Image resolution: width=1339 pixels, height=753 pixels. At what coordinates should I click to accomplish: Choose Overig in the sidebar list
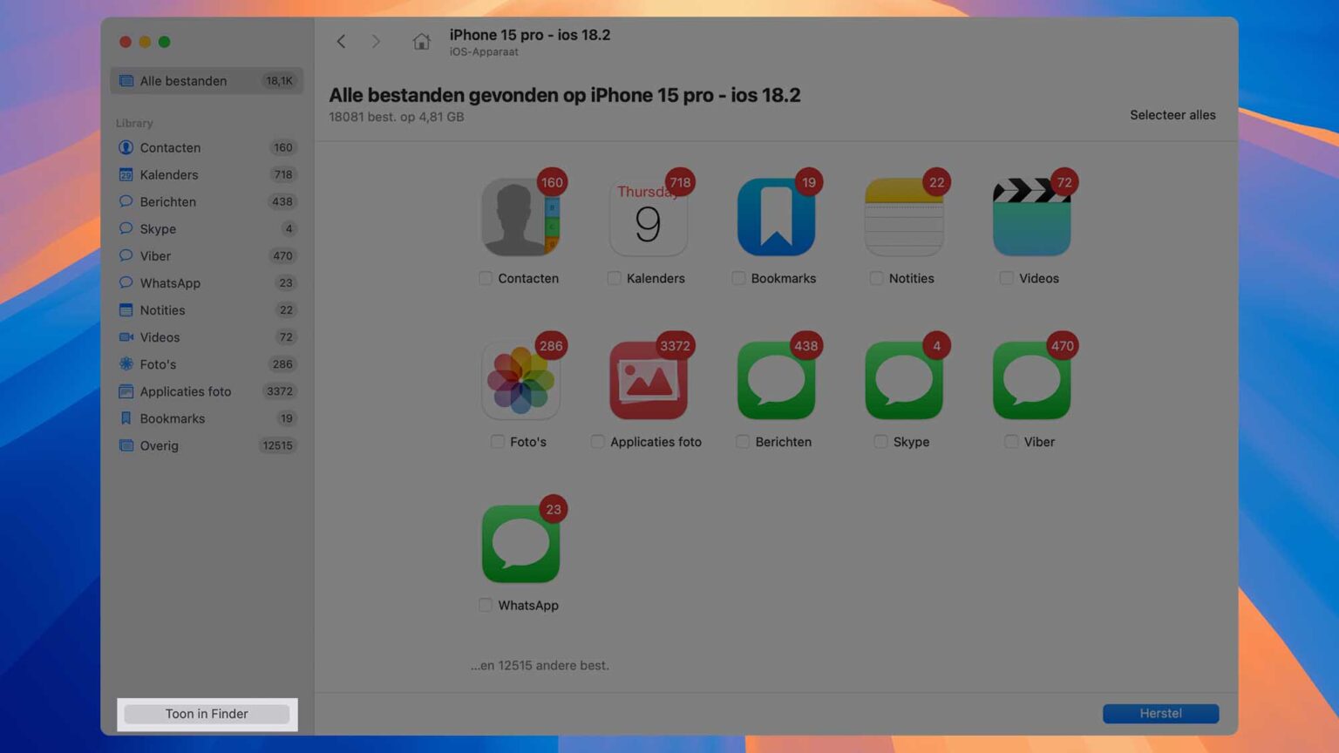[x=159, y=446]
